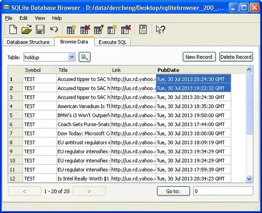Activate the What's This help pointer

click(x=161, y=30)
